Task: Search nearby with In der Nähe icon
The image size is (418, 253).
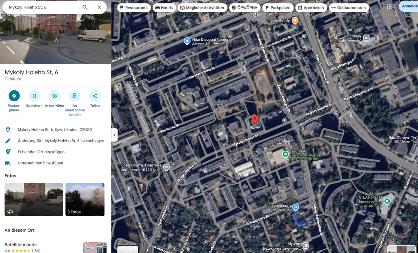Action: pos(54,96)
